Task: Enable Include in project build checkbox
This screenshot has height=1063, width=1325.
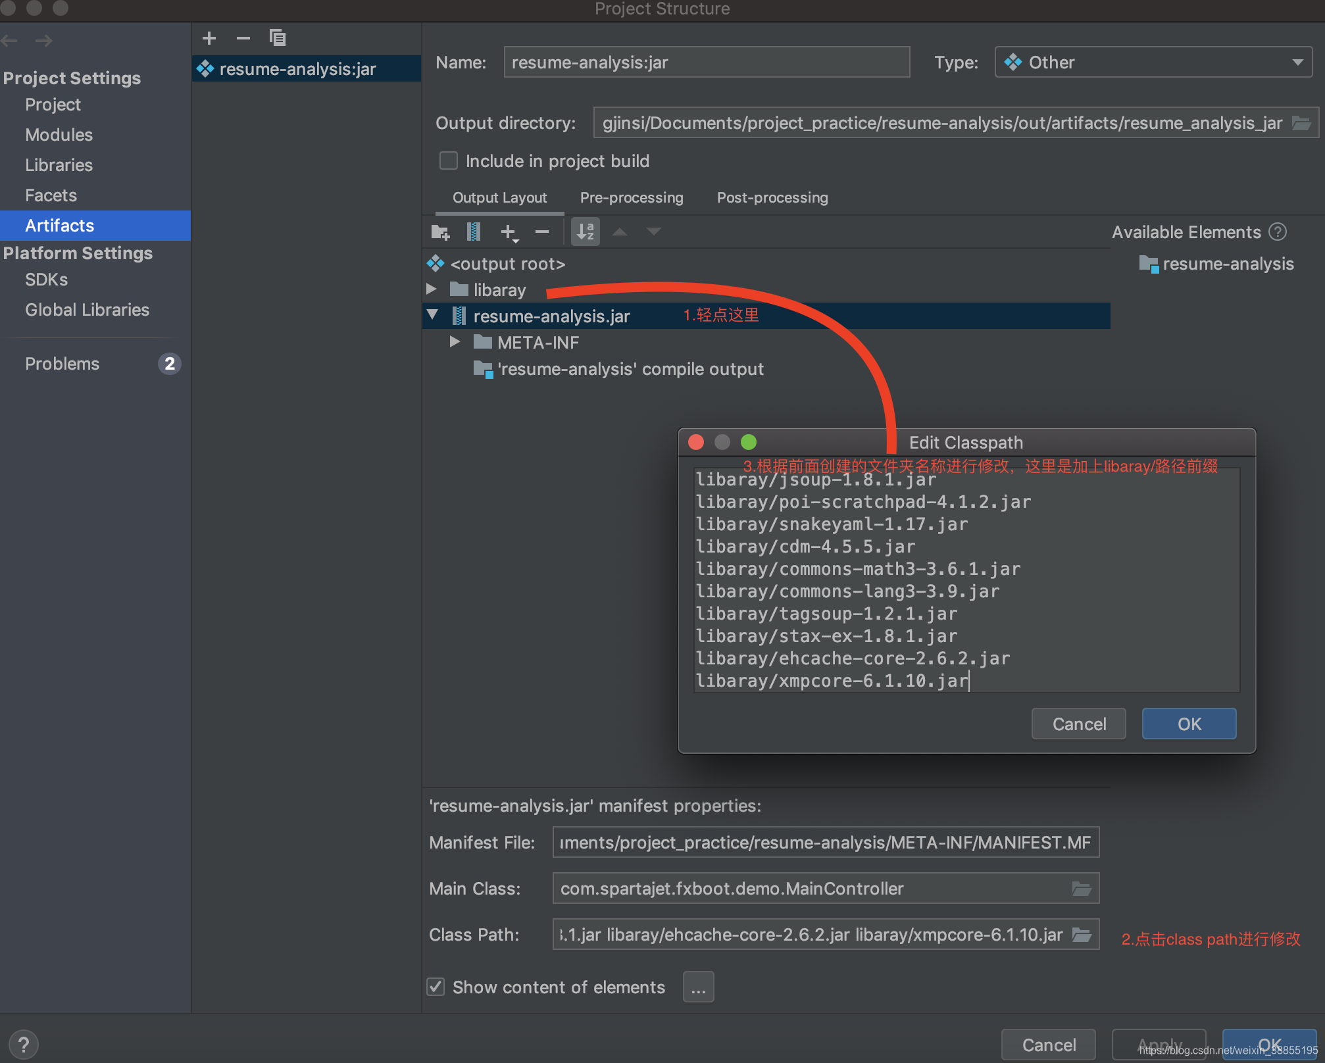Action: [449, 161]
